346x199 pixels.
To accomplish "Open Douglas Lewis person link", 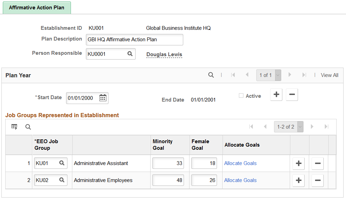I will pyautogui.click(x=164, y=54).
